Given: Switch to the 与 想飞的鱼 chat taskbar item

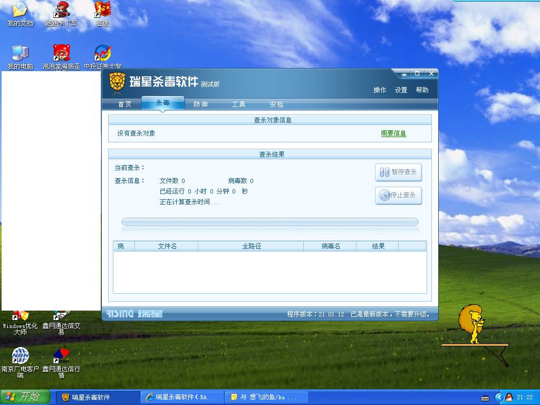Looking at the screenshot, I should pyautogui.click(x=266, y=398).
